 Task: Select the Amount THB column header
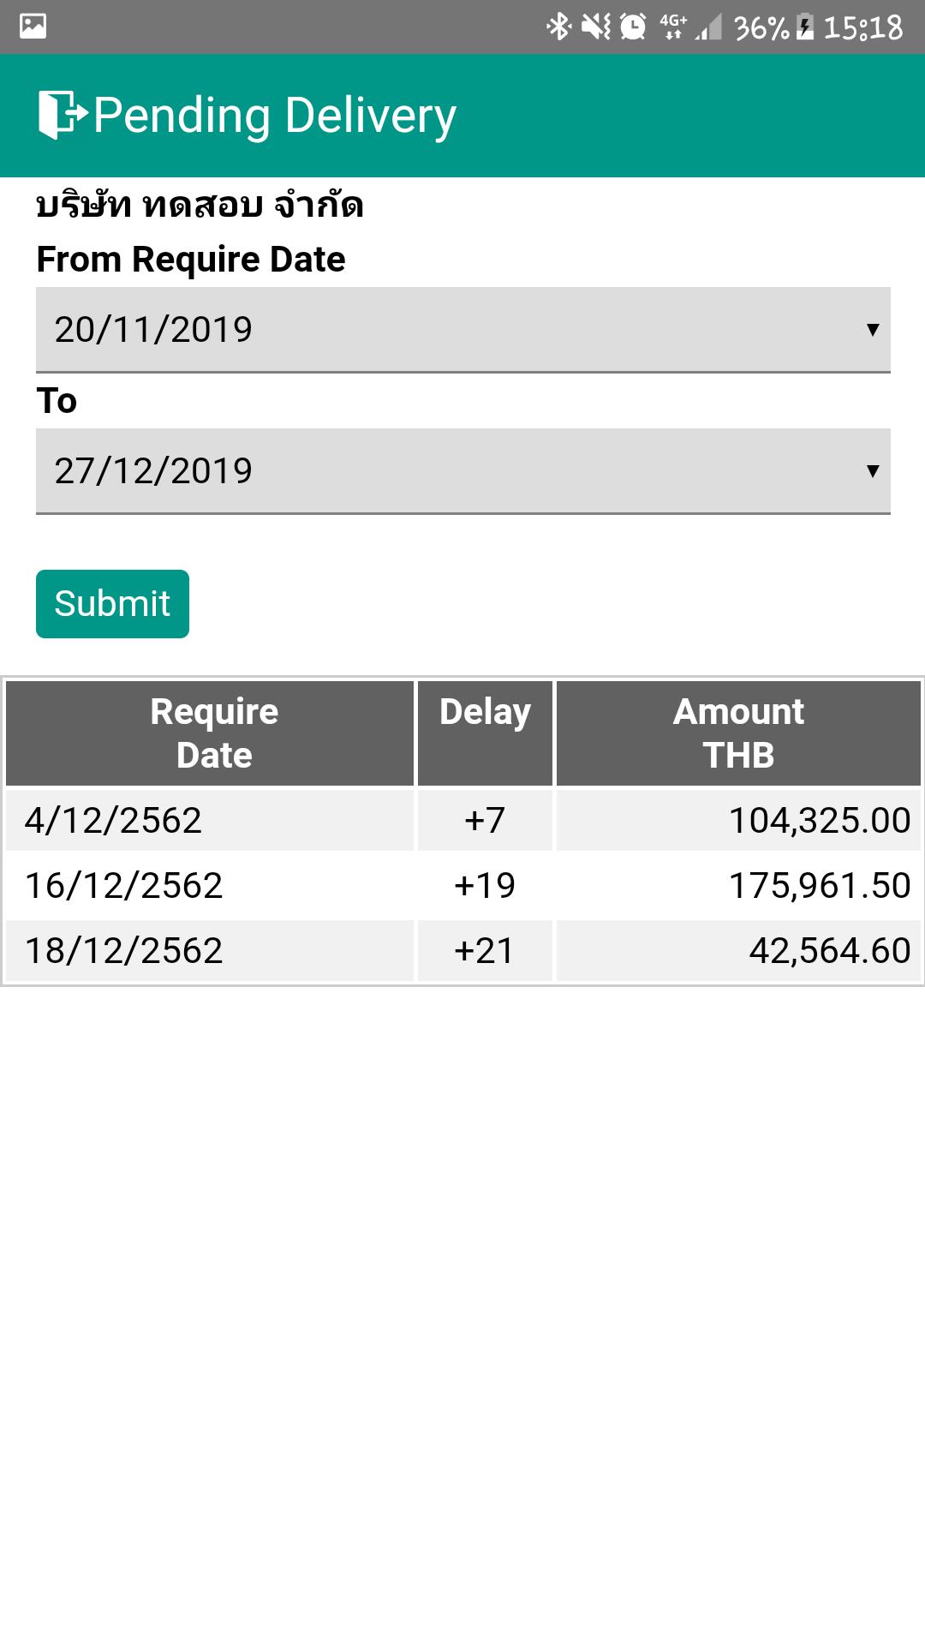click(738, 733)
